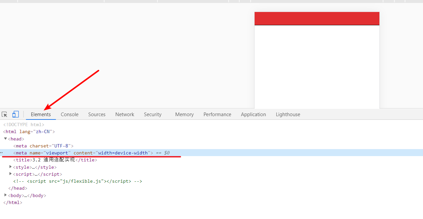Expand the body element triangle
The width and height of the screenshot is (423, 219).
(x=5, y=195)
